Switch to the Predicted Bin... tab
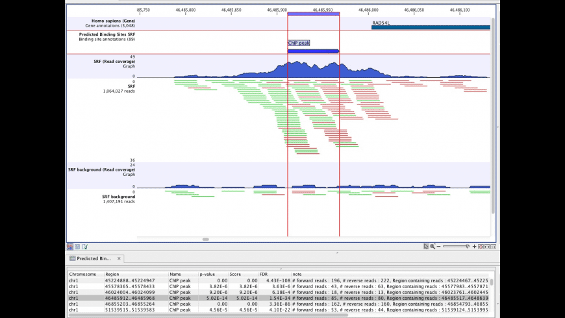 (x=93, y=258)
